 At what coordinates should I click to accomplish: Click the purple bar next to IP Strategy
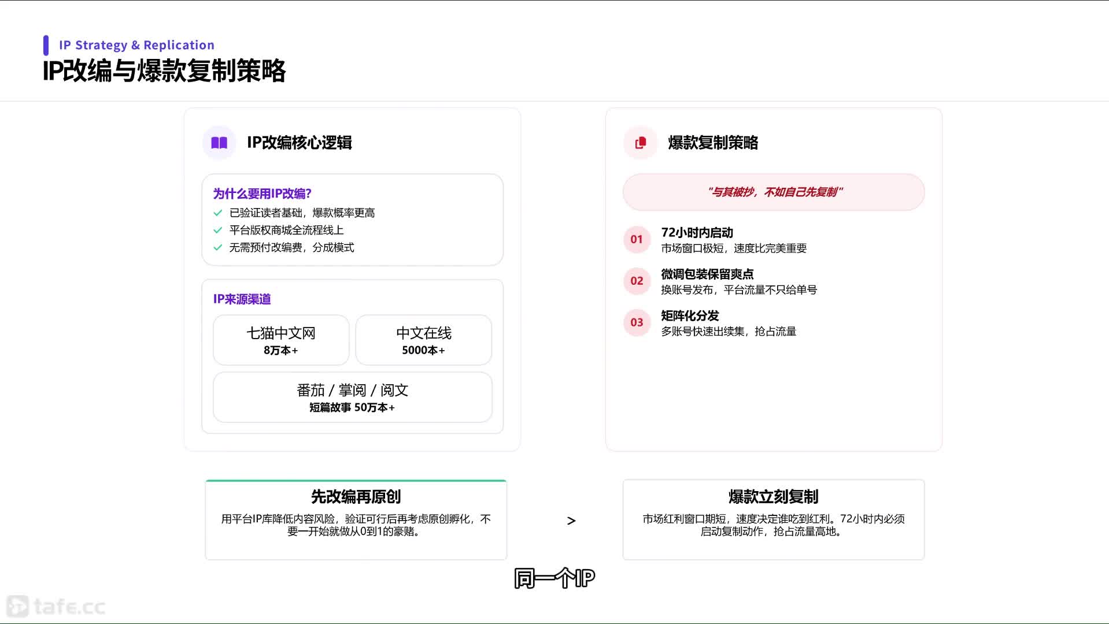tap(46, 45)
